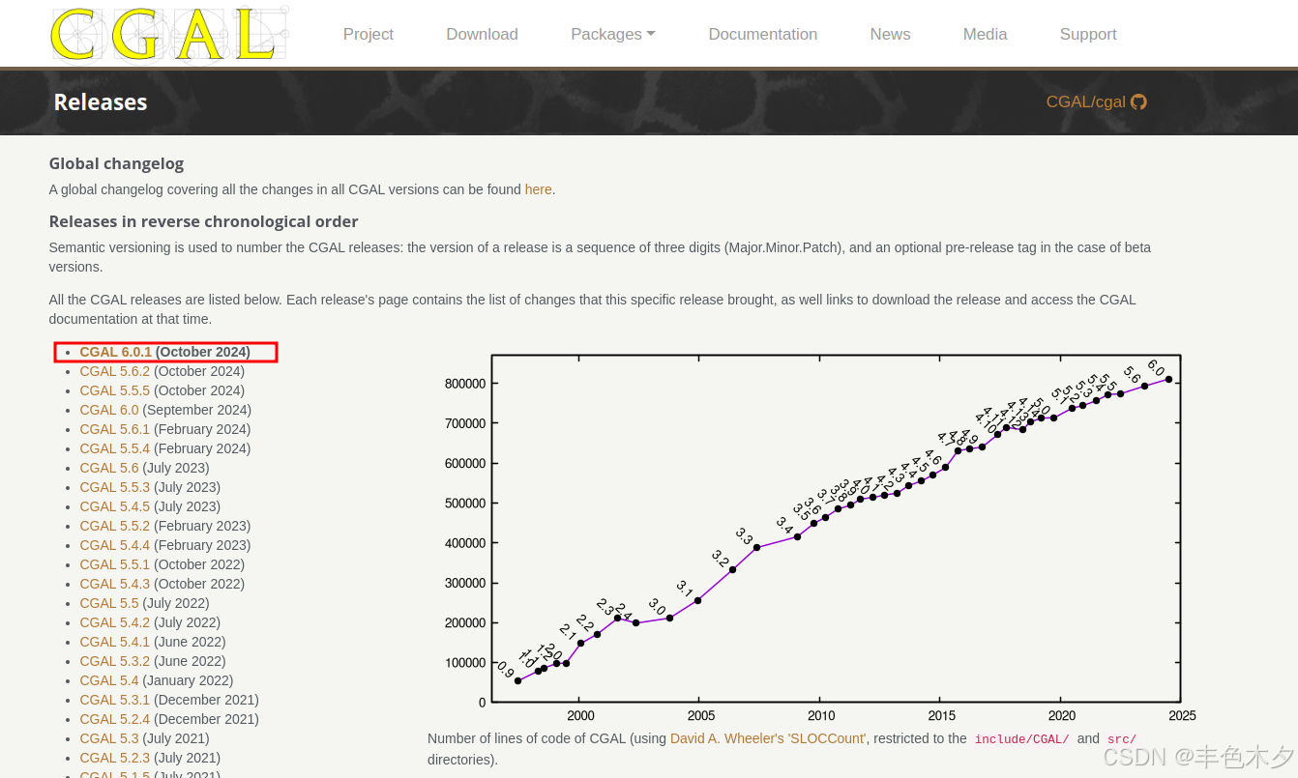
Task: Click the lines-of-code growth chart
Action: point(818,537)
